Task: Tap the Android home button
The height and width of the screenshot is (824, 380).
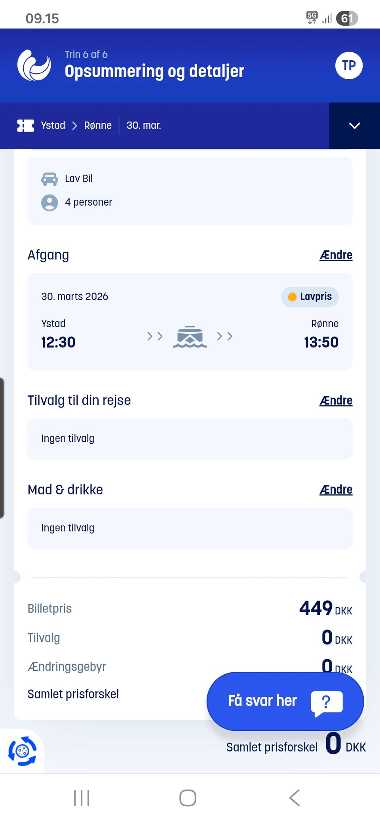Action: (x=188, y=798)
